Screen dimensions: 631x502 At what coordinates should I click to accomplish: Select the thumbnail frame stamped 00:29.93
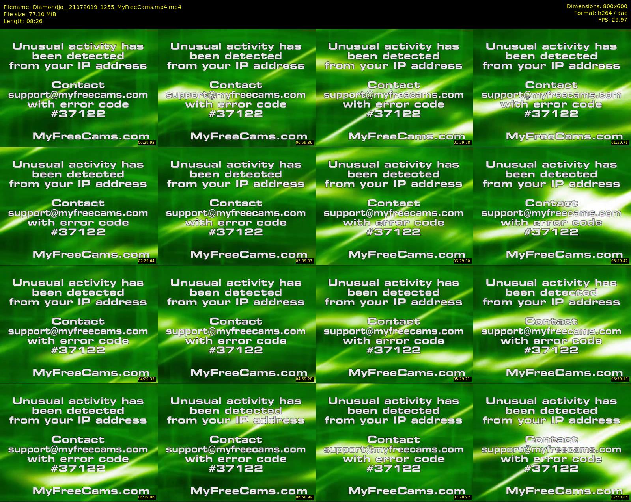click(79, 87)
